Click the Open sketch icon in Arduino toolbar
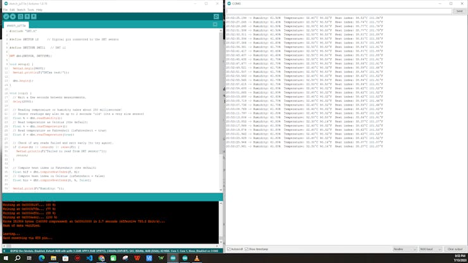 point(27,16)
